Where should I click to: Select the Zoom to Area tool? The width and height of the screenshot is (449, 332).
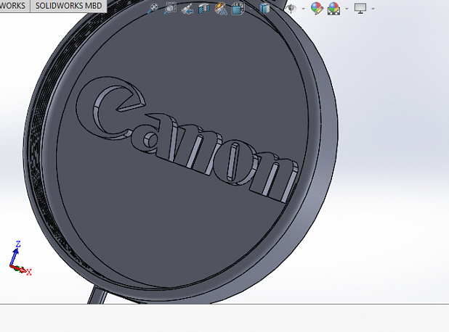pyautogui.click(x=170, y=9)
